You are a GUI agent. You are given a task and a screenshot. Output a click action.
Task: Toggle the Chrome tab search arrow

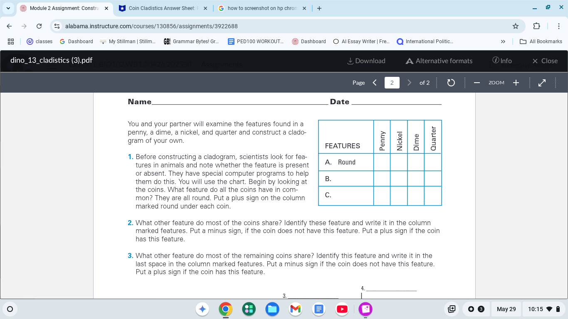tap(8, 8)
